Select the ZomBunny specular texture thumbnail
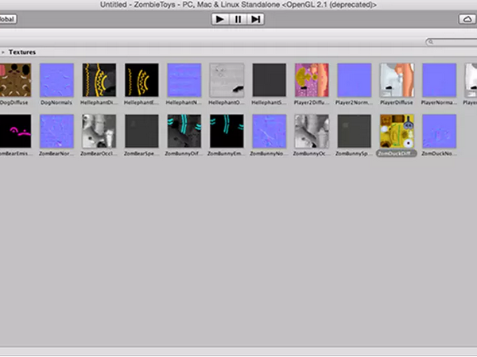 355,131
